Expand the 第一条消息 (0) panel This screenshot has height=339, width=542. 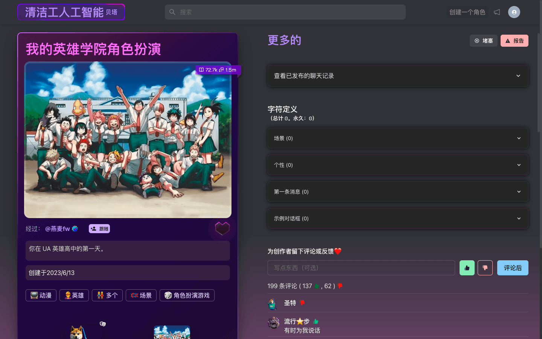click(398, 192)
